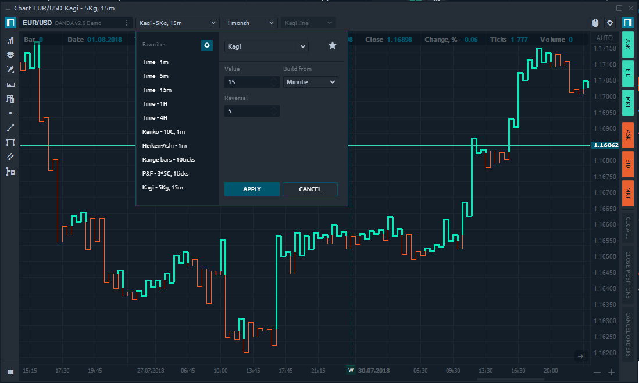Toggle the left toolbar panel button
639x383 pixels.
(x=10, y=23)
